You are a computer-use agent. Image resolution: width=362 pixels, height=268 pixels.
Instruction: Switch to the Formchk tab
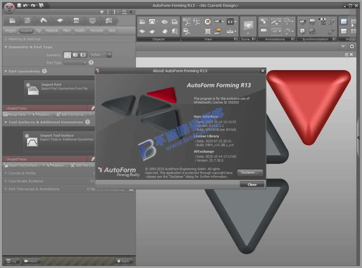[x=97, y=31]
